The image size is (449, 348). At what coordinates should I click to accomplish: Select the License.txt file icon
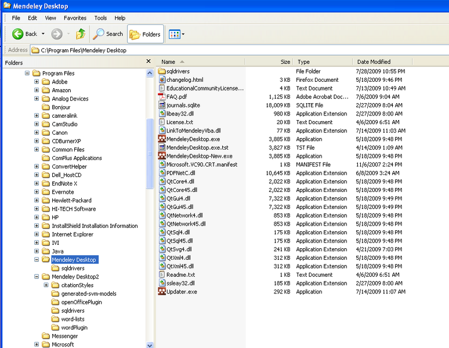click(x=162, y=122)
